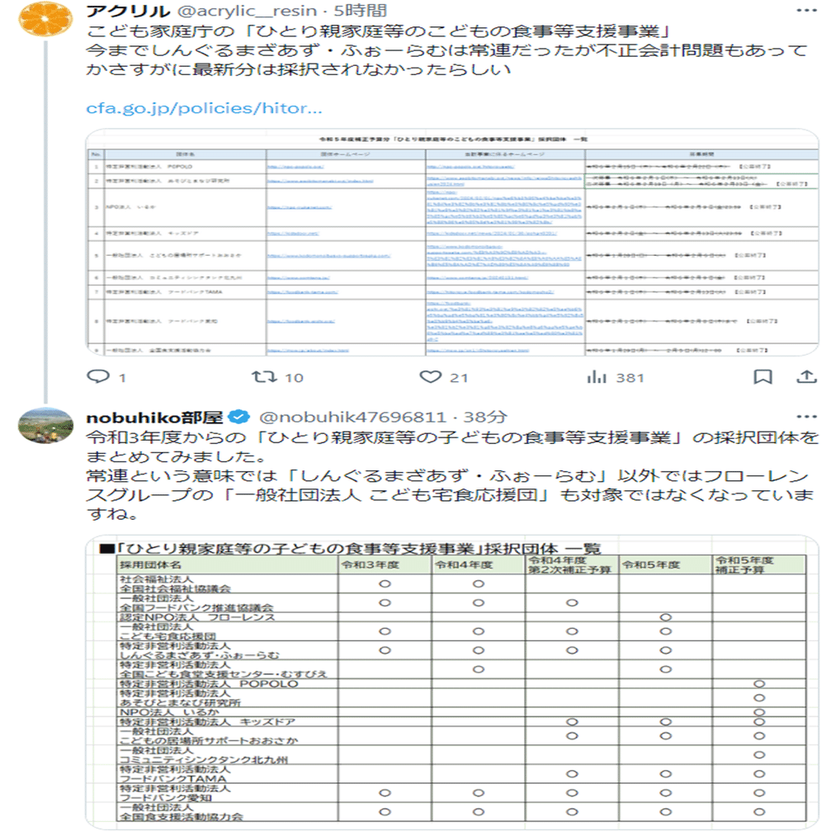Open the 38分 timestamp of the reply

pos(485,418)
